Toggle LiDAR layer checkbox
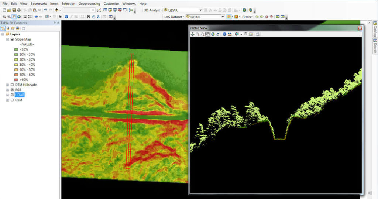This screenshot has height=199, width=378. pyautogui.click(x=12, y=95)
